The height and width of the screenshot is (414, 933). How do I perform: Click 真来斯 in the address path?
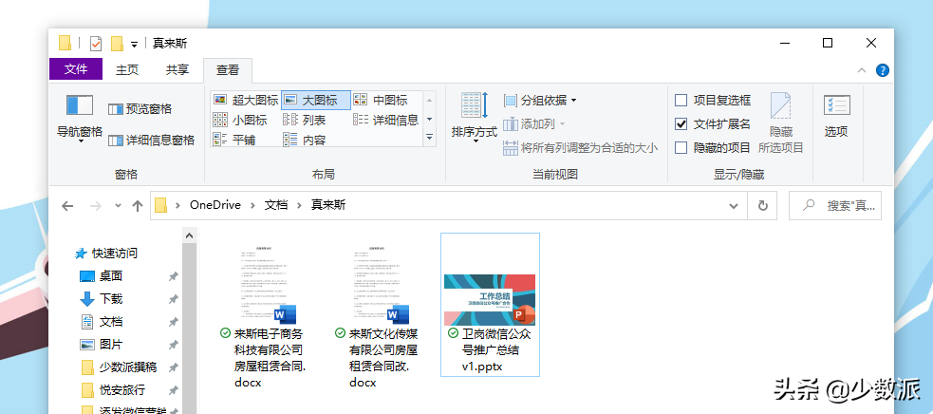[x=328, y=205]
